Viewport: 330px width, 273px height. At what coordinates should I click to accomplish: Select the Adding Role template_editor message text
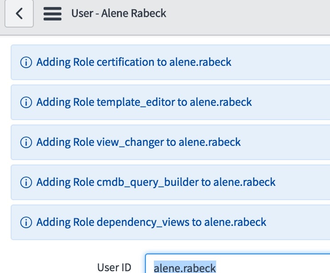(x=144, y=102)
